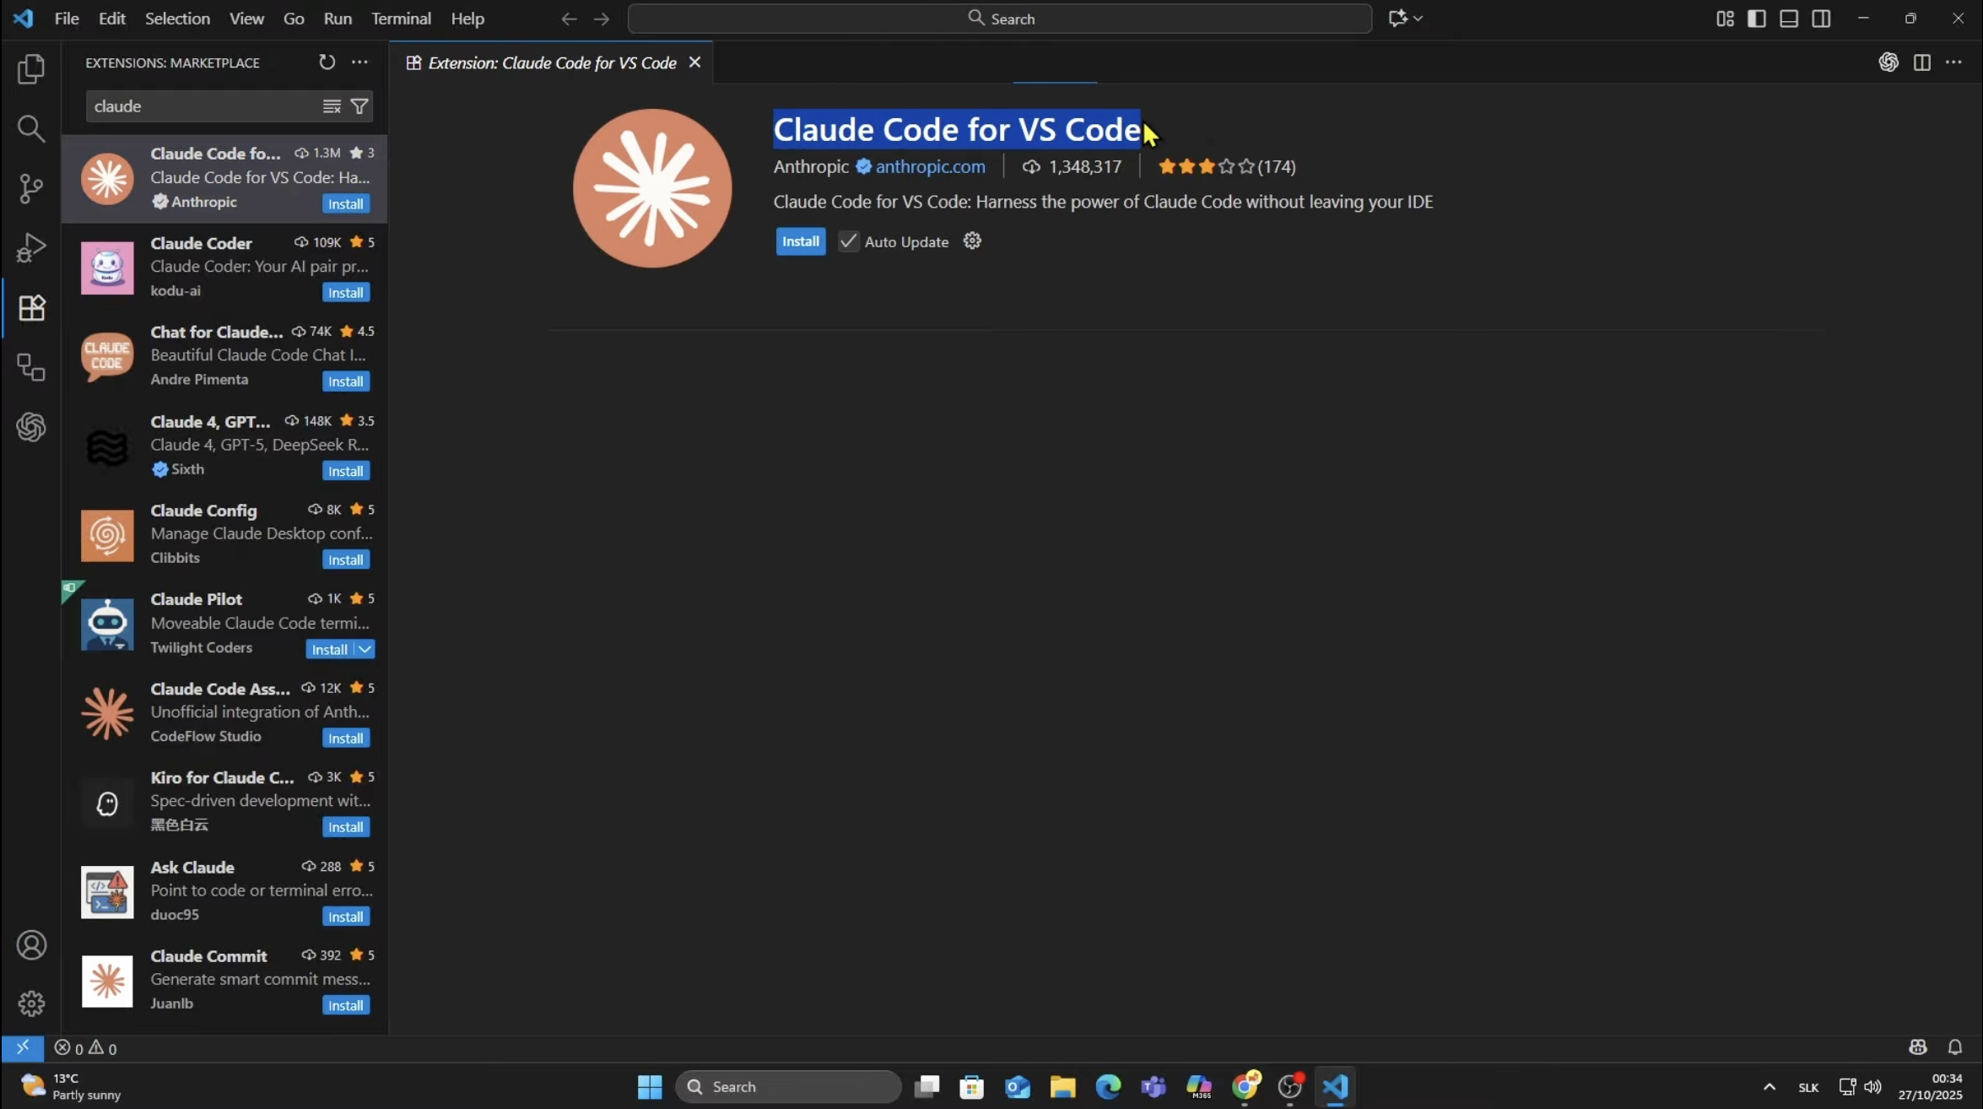Open the Explorer view in the activity bar
This screenshot has width=1983, height=1109.
31,69
